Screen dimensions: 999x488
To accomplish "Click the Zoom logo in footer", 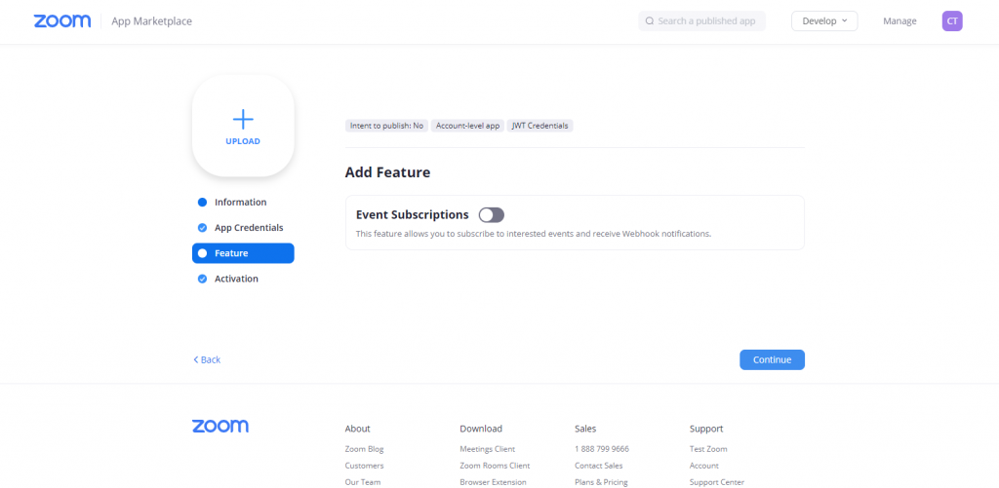I will pos(220,426).
